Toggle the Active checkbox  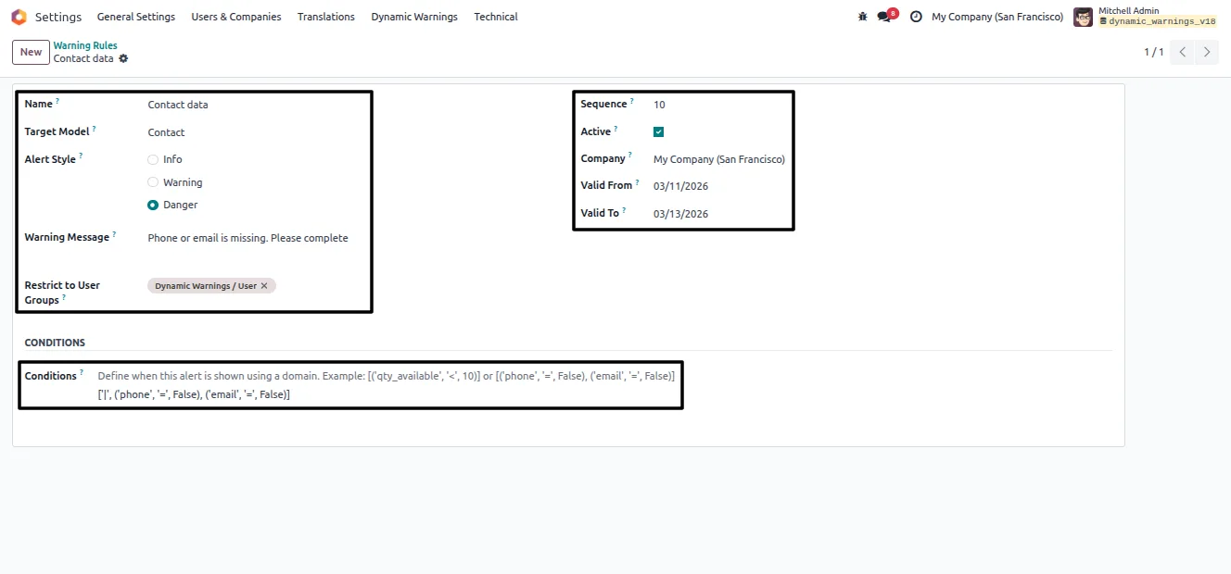point(658,131)
